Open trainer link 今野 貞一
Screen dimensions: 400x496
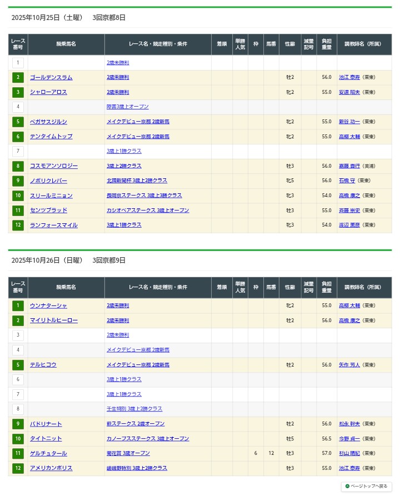click(349, 438)
